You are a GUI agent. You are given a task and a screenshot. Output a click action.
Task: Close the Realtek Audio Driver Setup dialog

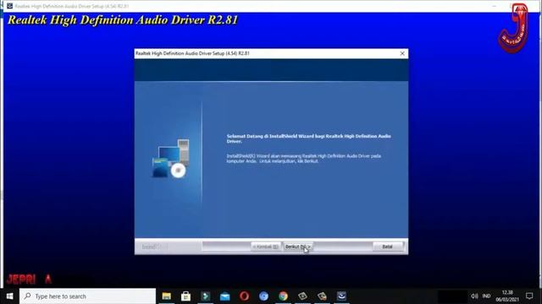[x=402, y=53]
